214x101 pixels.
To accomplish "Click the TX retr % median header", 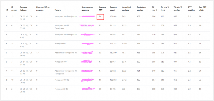I will 178,9.
